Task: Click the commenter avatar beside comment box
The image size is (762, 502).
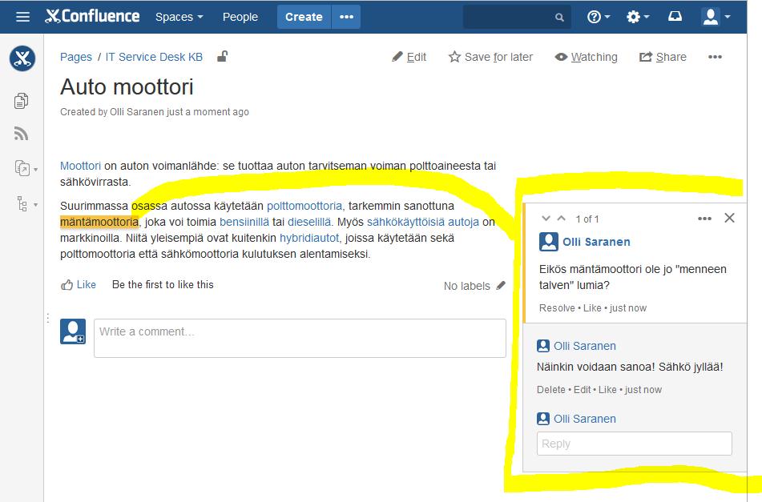Action: tap(73, 331)
